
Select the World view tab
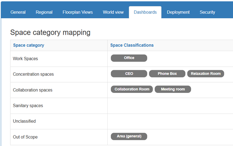113,12
